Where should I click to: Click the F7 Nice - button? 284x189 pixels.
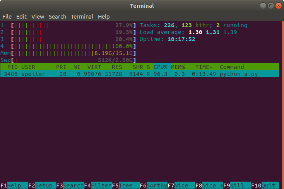click(x=181, y=186)
